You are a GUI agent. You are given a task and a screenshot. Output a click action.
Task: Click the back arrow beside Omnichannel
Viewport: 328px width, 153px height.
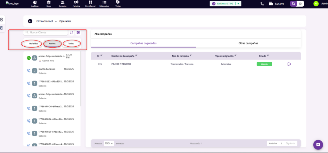[30, 21]
